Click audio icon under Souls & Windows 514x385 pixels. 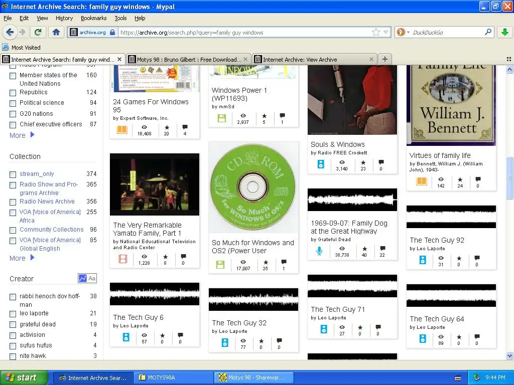point(321,164)
